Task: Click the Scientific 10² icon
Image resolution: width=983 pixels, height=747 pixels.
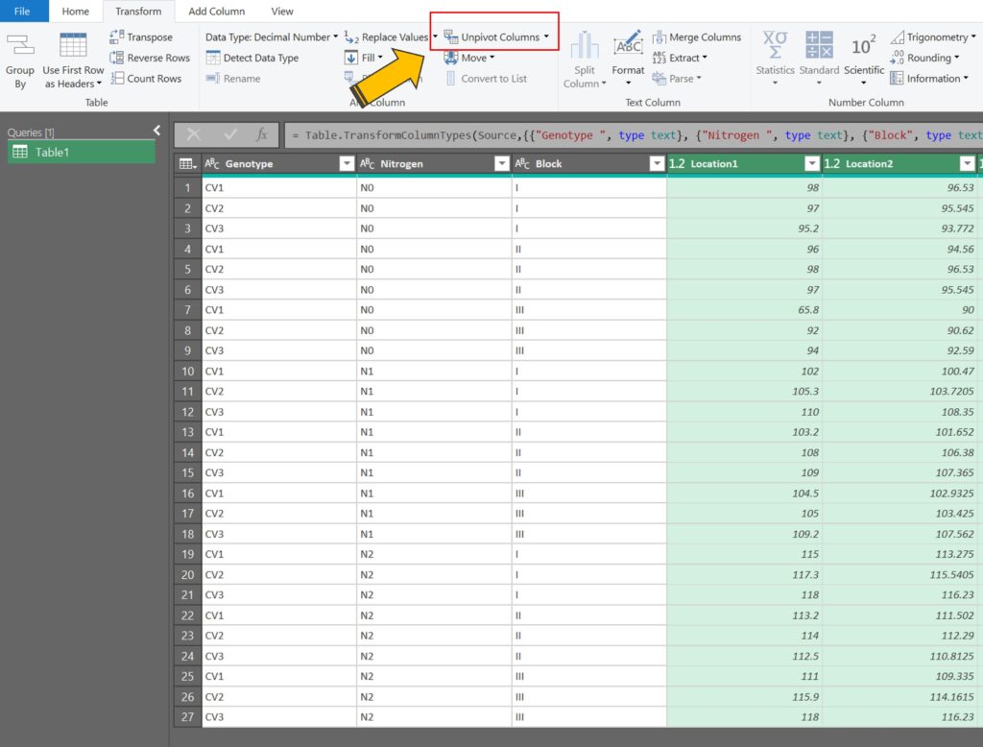Action: click(863, 45)
